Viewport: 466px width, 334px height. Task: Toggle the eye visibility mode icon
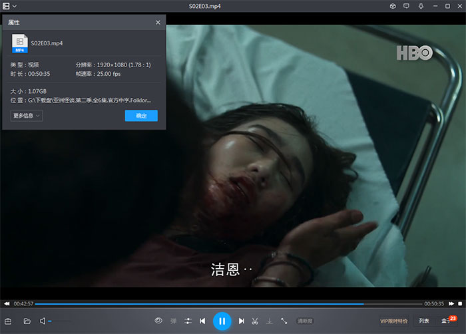pyautogui.click(x=158, y=321)
